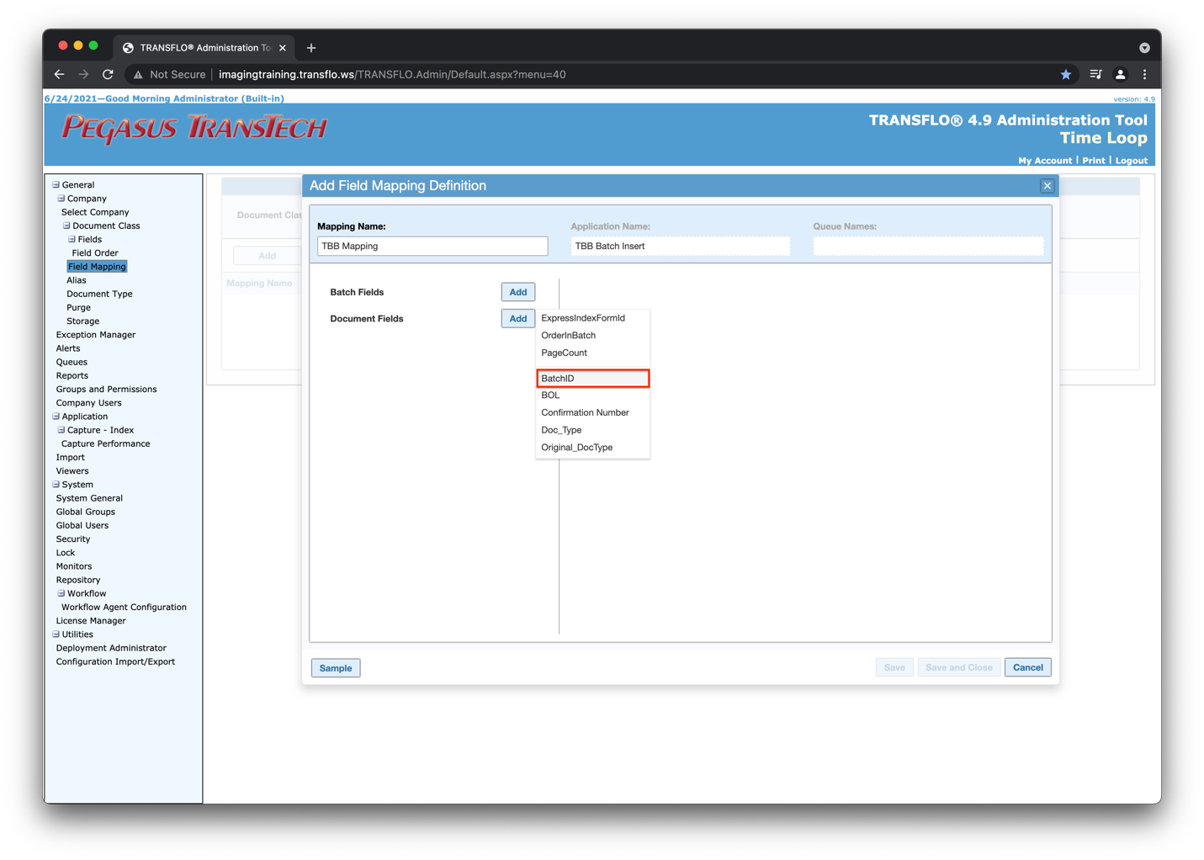Click the Not Secure warning icon
Image resolution: width=1204 pixels, height=860 pixels.
[x=138, y=74]
